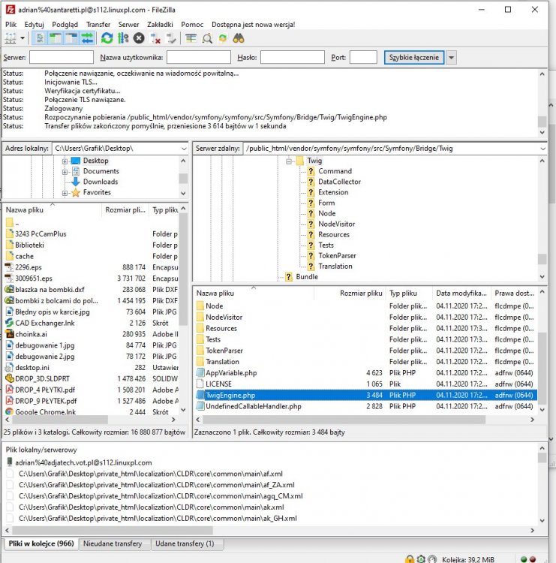Select queued file af_ZA.xml
This screenshot has width=556, height=563.
157,485
